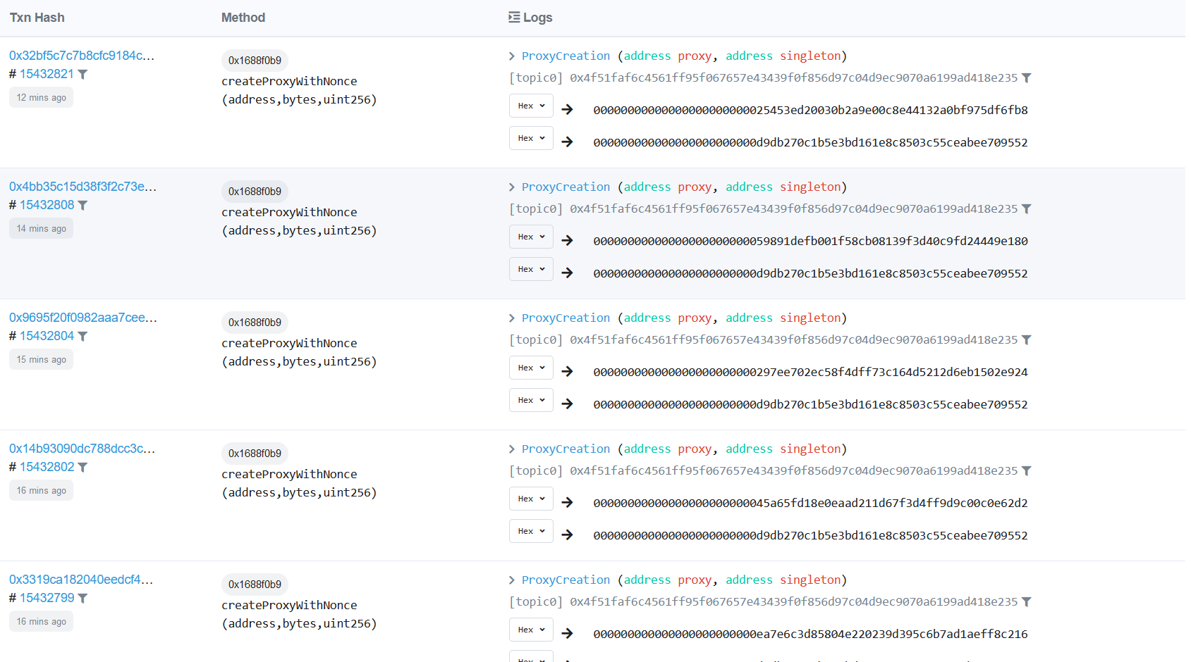Screen dimensions: 1191x662
Task: Open first Hex dropdown in 0x9695f20f row
Action: (531, 368)
